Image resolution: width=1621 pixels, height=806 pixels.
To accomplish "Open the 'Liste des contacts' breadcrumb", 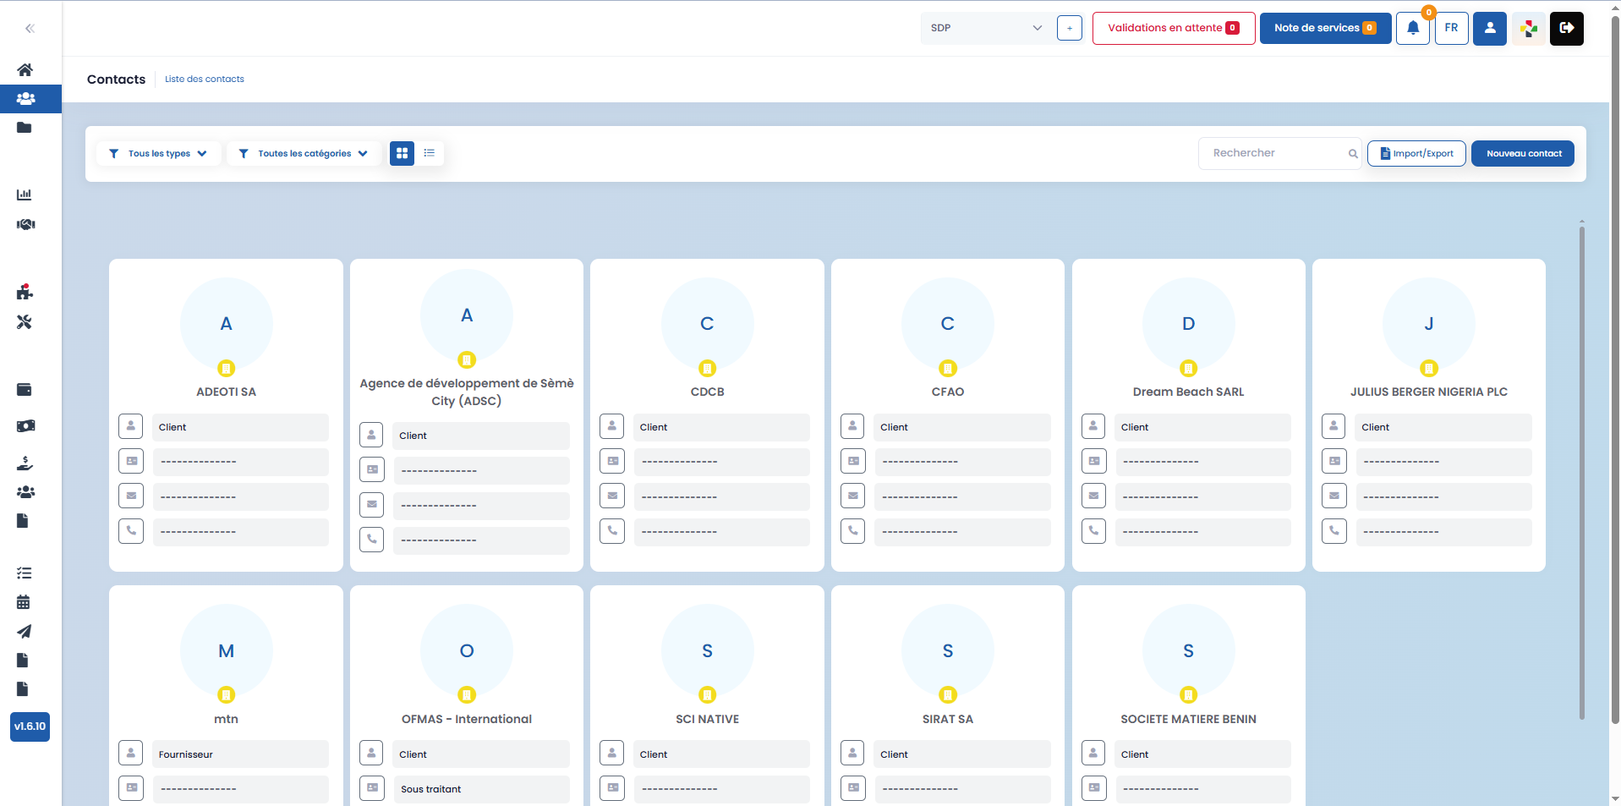I will coord(204,80).
